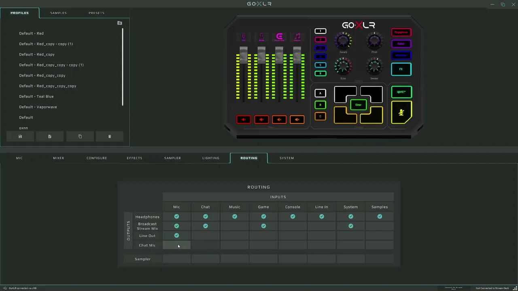Image resolution: width=518 pixels, height=291 pixels.
Task: Uncheck Chat to Headphones routing
Action: point(206,217)
